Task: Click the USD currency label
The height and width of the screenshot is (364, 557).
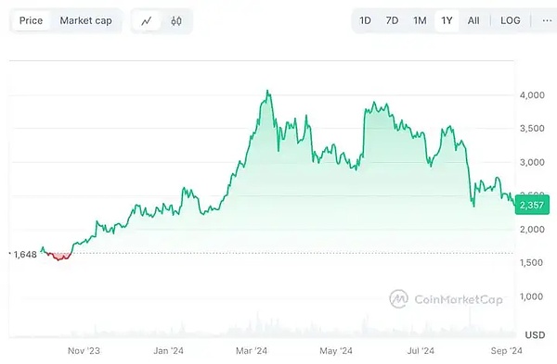Action: tap(535, 335)
